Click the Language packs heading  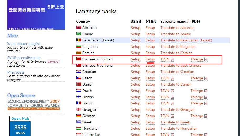[x=96, y=11]
